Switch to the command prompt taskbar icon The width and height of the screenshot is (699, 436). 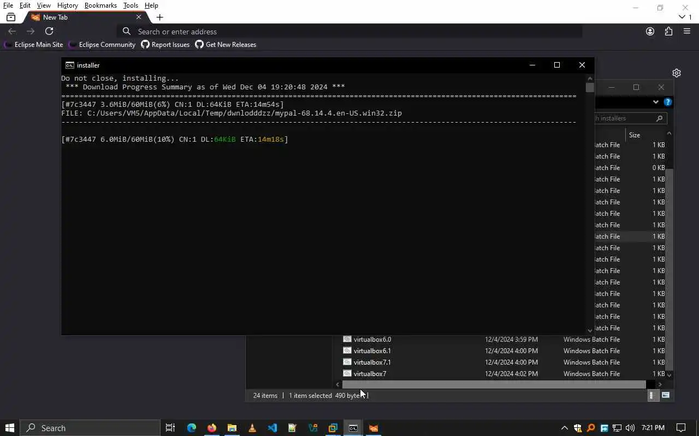pyautogui.click(x=353, y=428)
